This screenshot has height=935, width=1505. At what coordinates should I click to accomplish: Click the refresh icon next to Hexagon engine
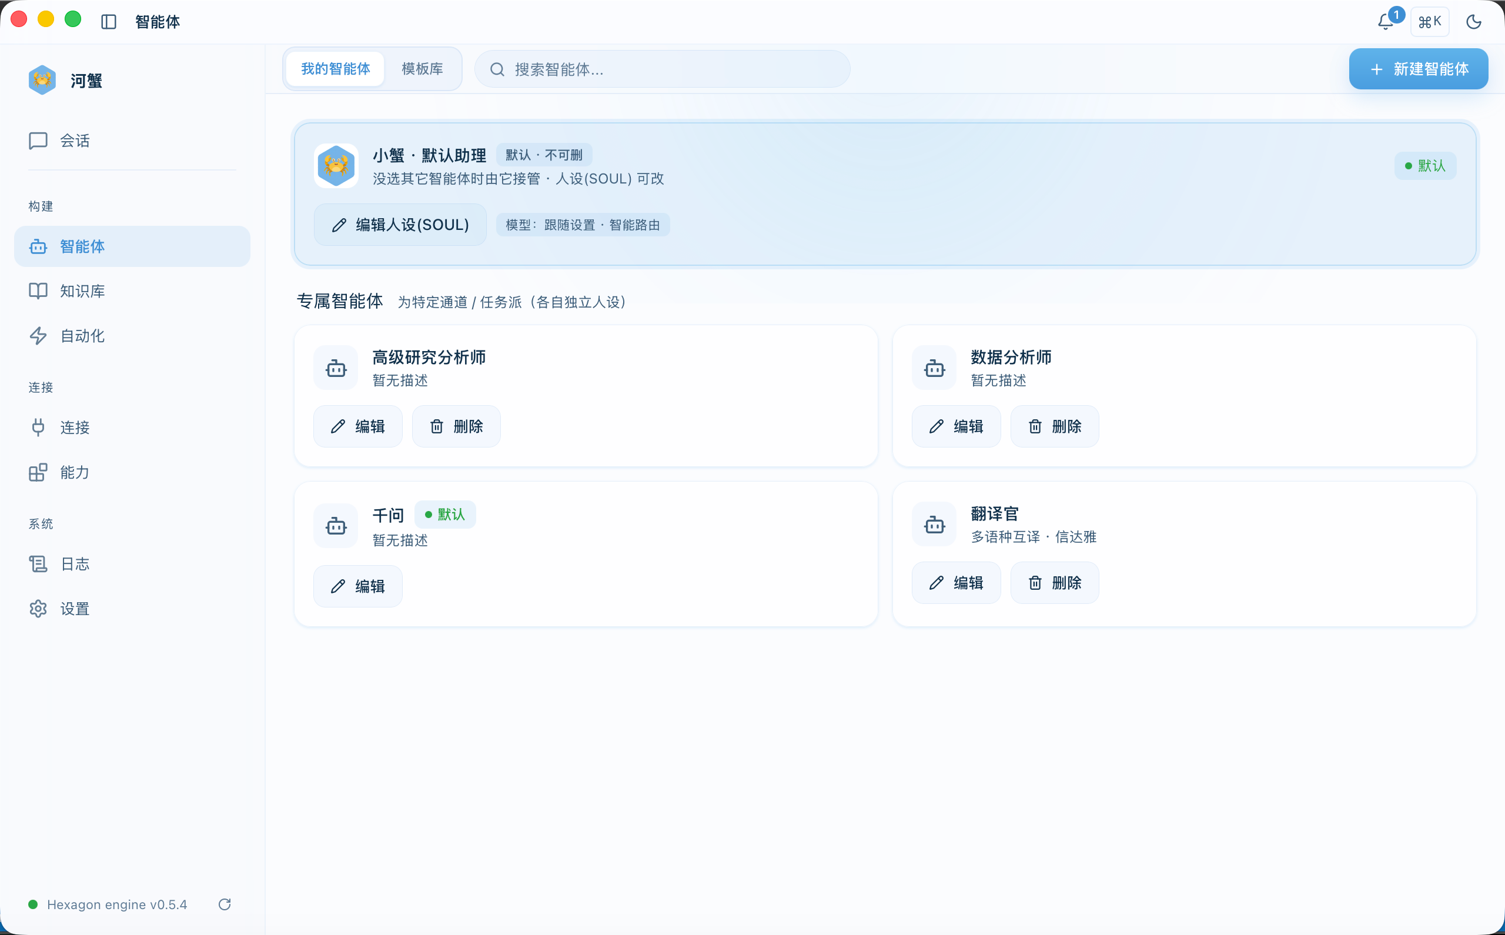point(225,904)
